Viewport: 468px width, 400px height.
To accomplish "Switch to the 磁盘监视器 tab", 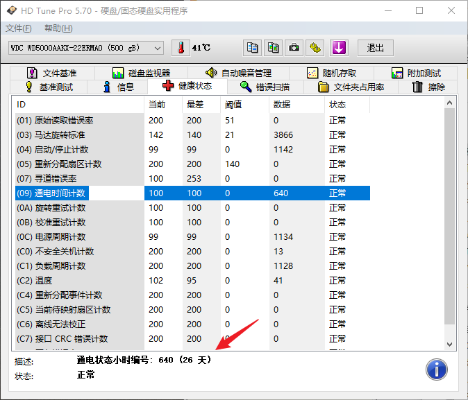I will (x=141, y=73).
